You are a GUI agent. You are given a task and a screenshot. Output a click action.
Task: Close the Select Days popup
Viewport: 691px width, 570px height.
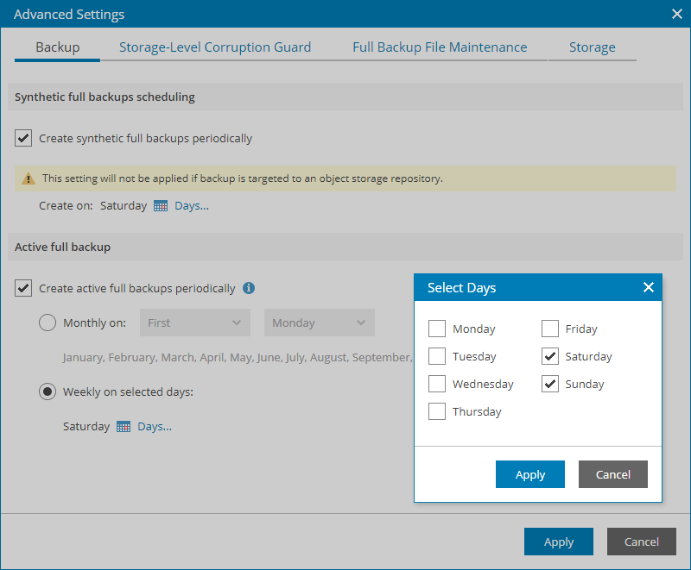(649, 287)
